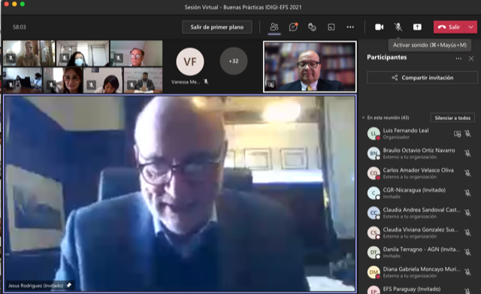Open the more actions ellipsis in toolbar
Viewport: 481px width, 294px height.
point(350,27)
